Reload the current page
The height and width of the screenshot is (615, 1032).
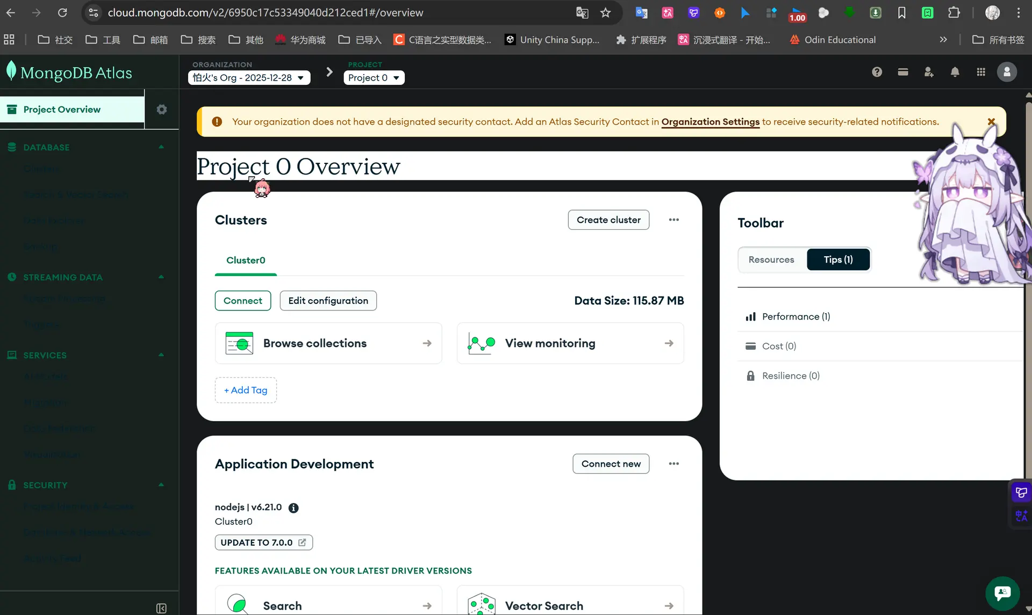point(62,12)
